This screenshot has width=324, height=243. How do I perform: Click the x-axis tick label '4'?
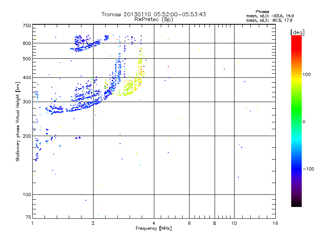pos(154,223)
